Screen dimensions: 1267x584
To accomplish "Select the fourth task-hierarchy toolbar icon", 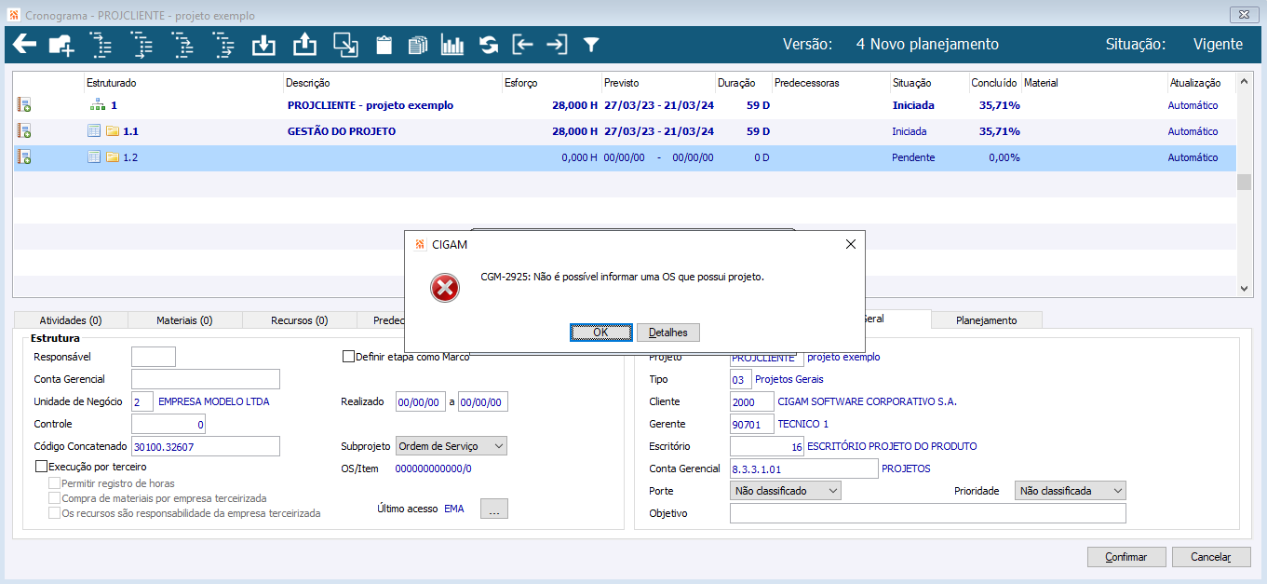I will 223,44.
